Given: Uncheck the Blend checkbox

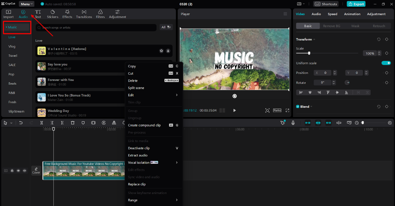Looking at the screenshot, I should [x=298, y=106].
